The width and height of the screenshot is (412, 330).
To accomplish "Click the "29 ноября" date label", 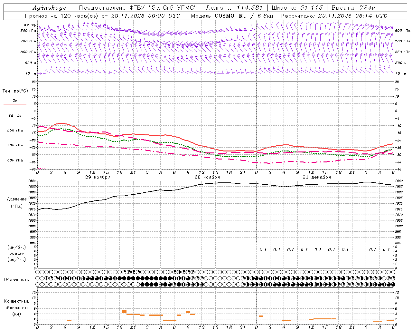I will tap(98, 177).
